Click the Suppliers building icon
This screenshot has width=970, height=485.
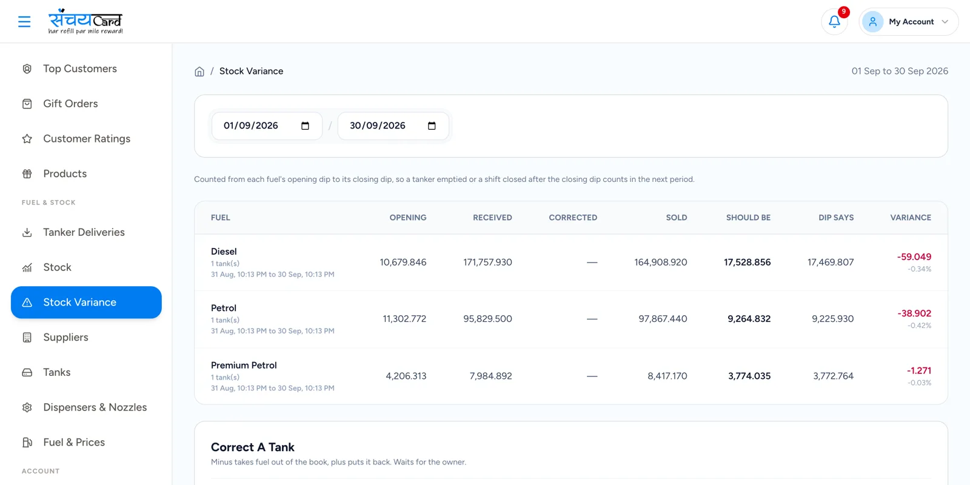pos(27,338)
